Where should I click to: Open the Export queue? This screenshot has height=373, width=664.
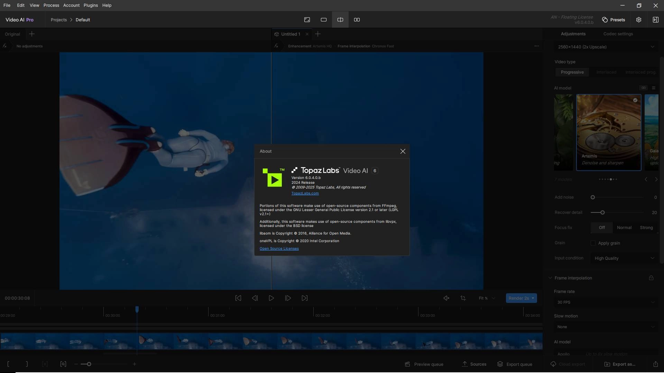tap(515, 364)
